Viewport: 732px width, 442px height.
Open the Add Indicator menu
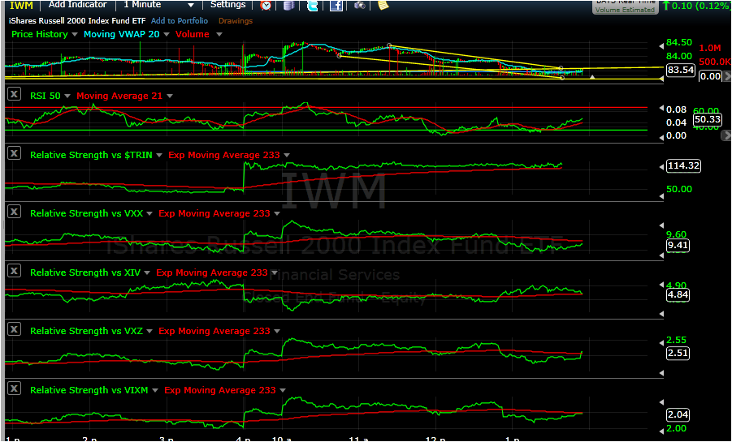[x=78, y=5]
